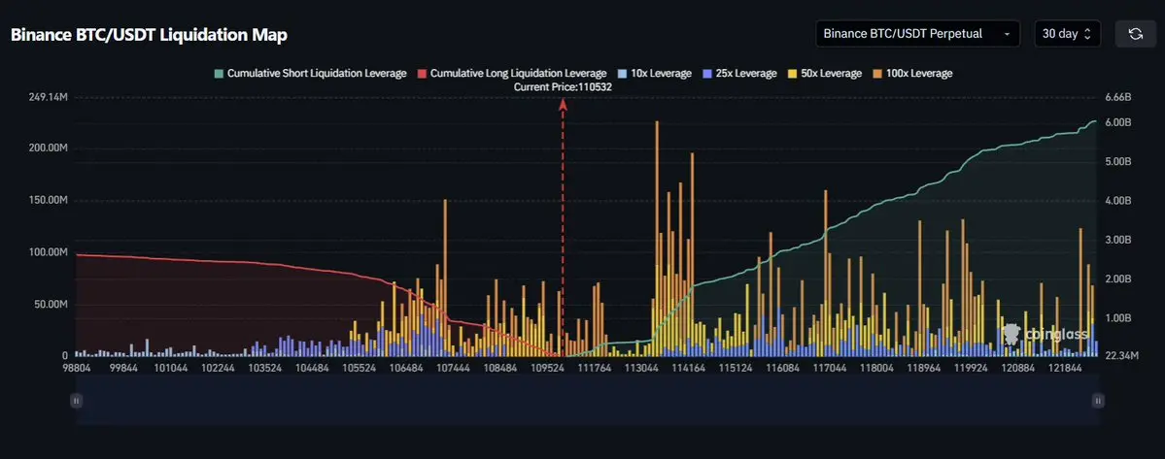Click the 5.00B right axis label
The height and width of the screenshot is (459, 1165).
coord(1117,162)
